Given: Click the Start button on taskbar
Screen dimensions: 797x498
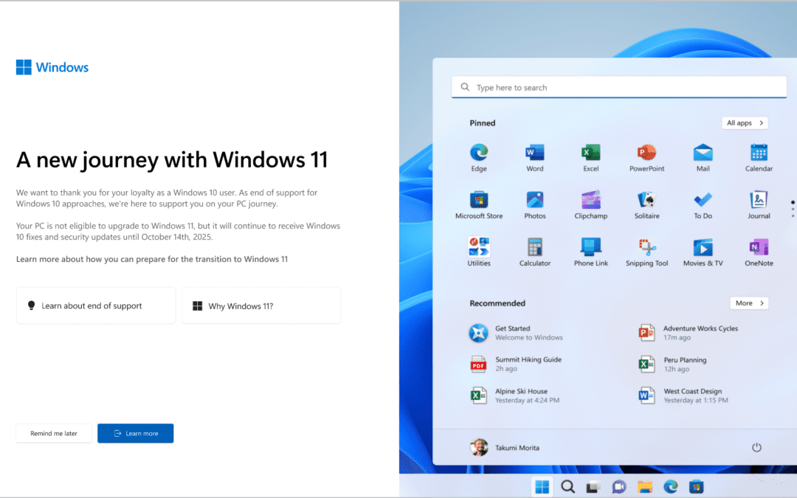Looking at the screenshot, I should [542, 487].
